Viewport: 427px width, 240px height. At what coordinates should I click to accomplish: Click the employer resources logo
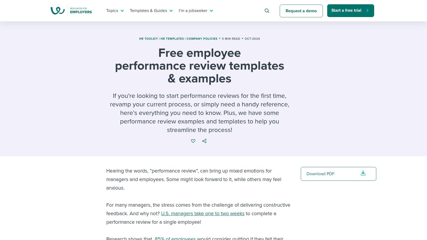tap(71, 11)
